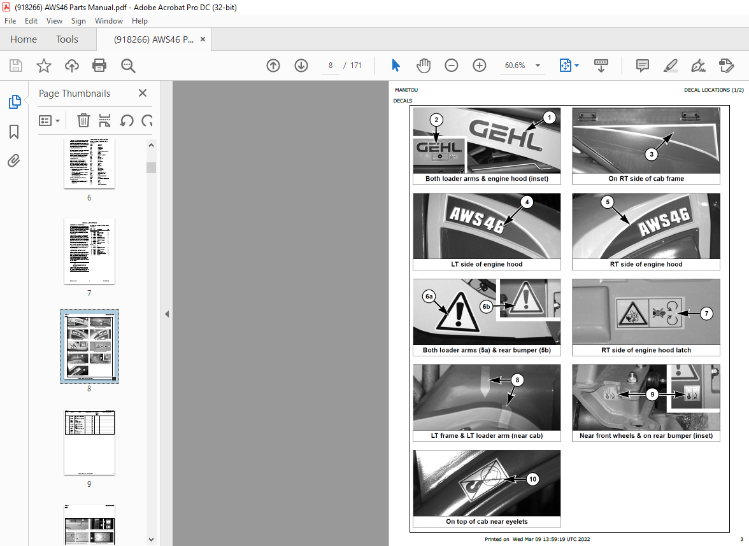Add document to starred favorites
The image size is (749, 546).
(44, 66)
